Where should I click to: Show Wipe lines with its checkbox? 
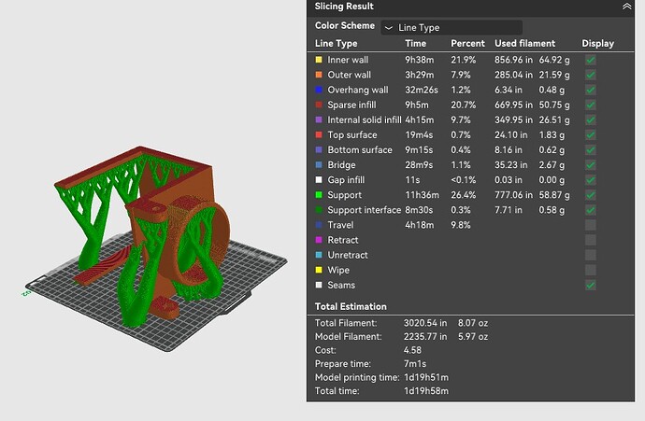coord(590,270)
